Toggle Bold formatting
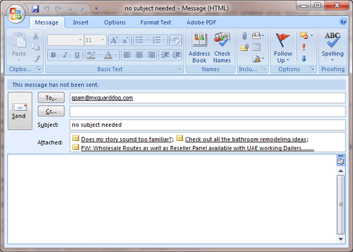This screenshot has width=353, height=252. 52,55
